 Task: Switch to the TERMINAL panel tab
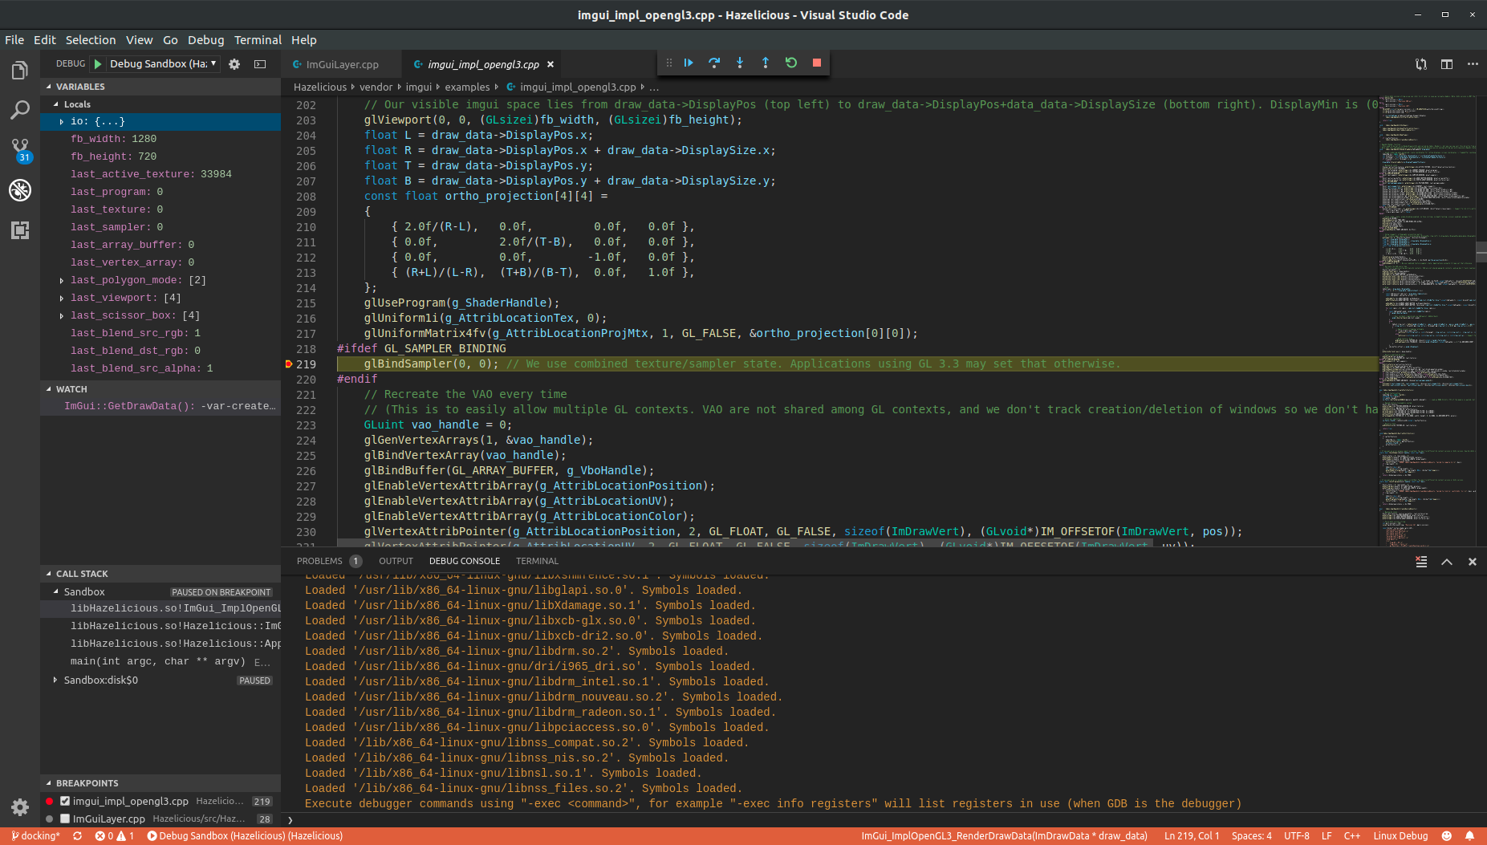click(x=537, y=560)
